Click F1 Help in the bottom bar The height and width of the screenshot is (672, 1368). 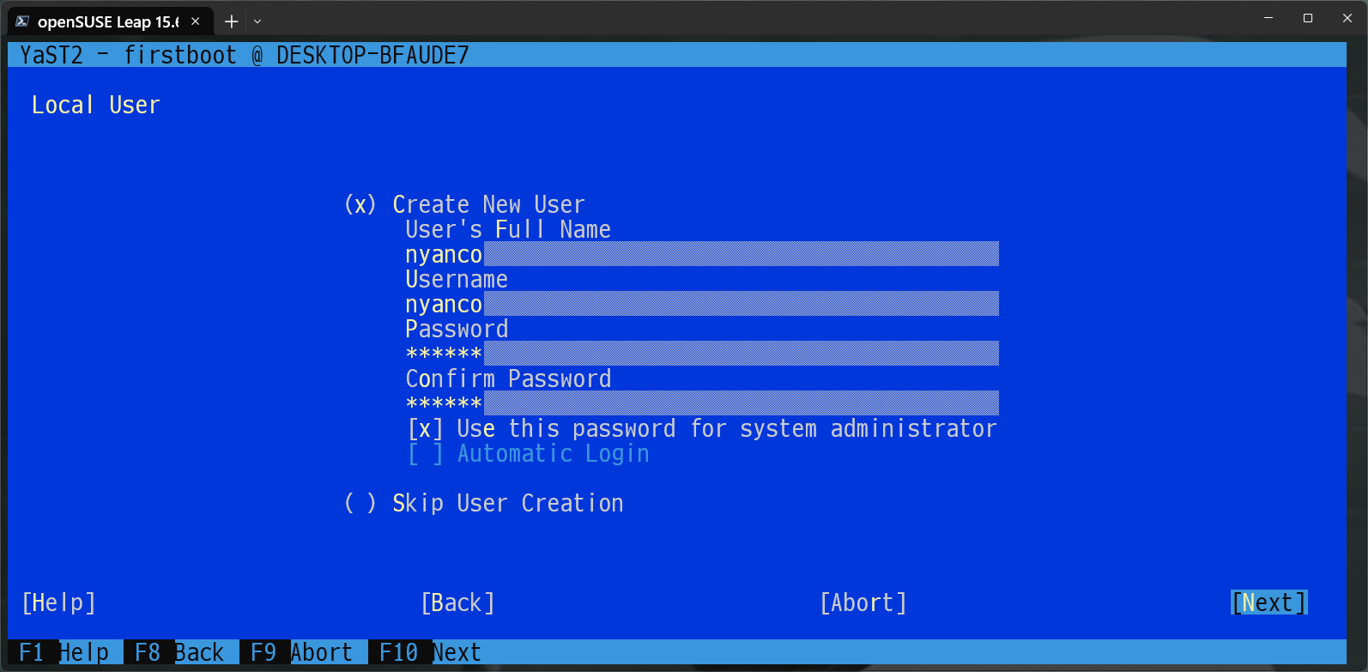coord(64,652)
